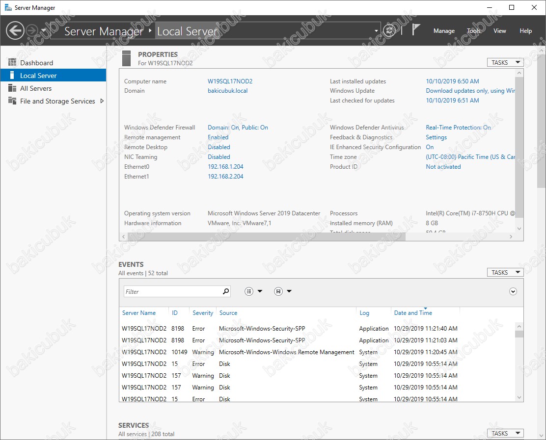This screenshot has width=546, height=440.
Task: Expand File and Storage Services arrow
Action: point(102,101)
